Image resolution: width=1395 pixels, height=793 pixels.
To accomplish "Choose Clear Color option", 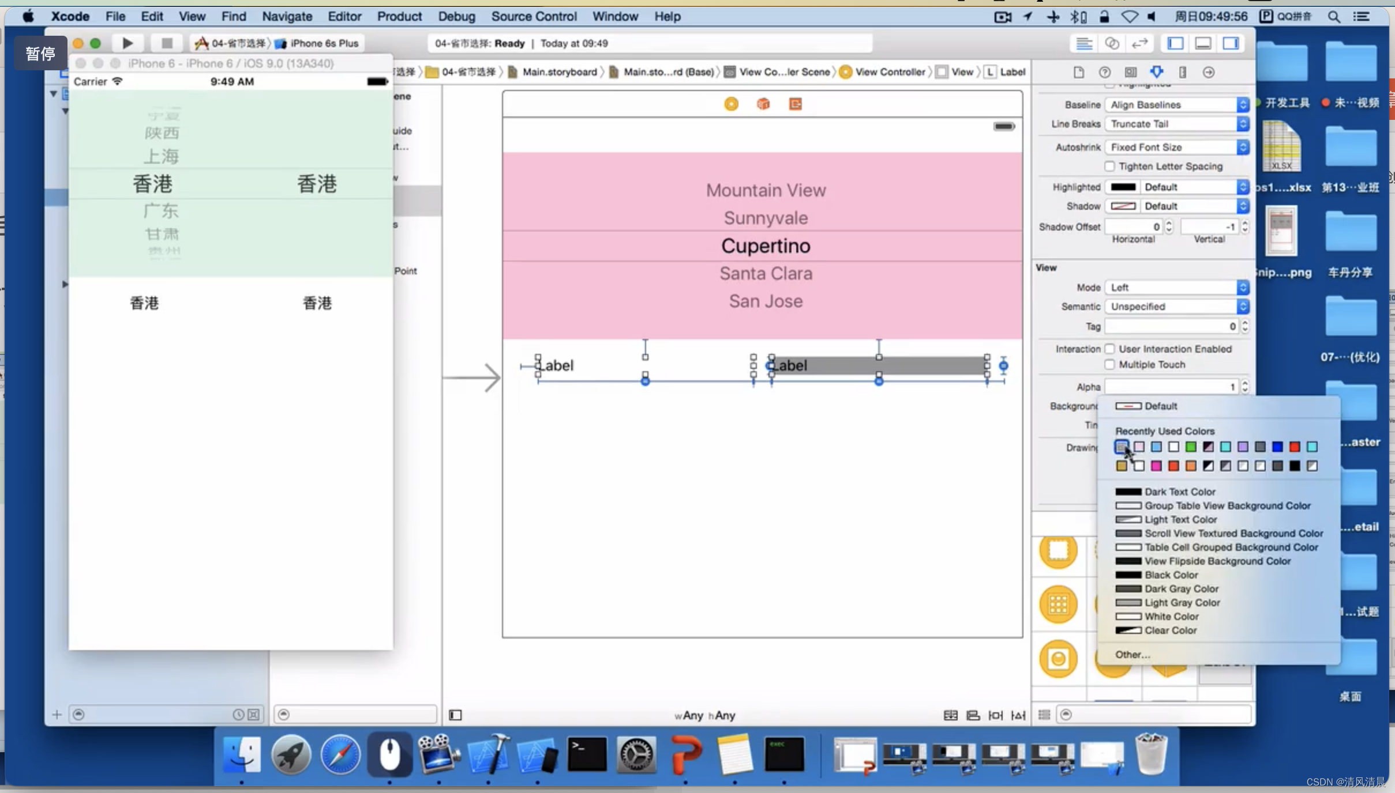I will coord(1156,630).
